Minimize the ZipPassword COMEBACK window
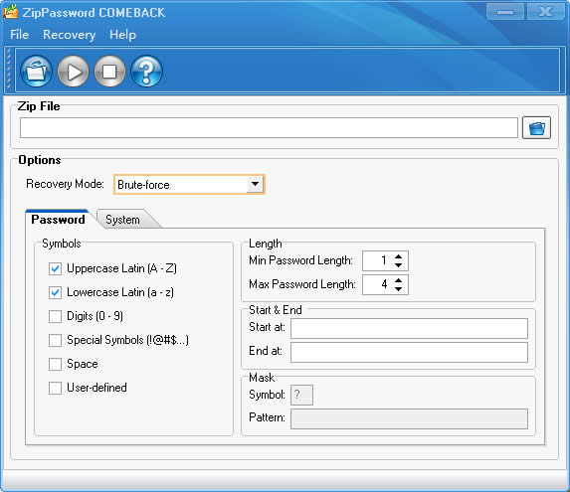Screen dimensions: 570x492 (x=505, y=12)
